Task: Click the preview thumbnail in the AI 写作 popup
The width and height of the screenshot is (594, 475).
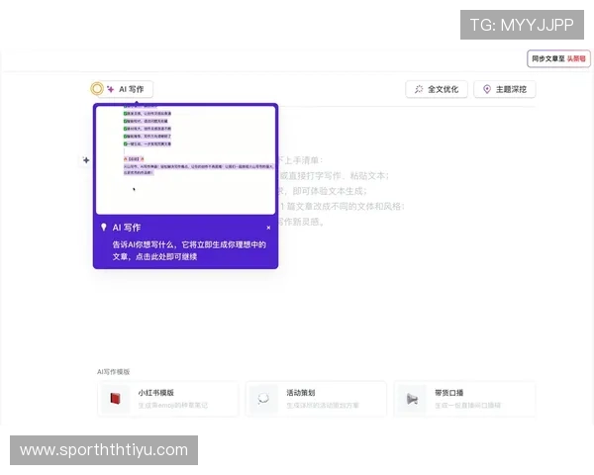Action: tap(186, 160)
